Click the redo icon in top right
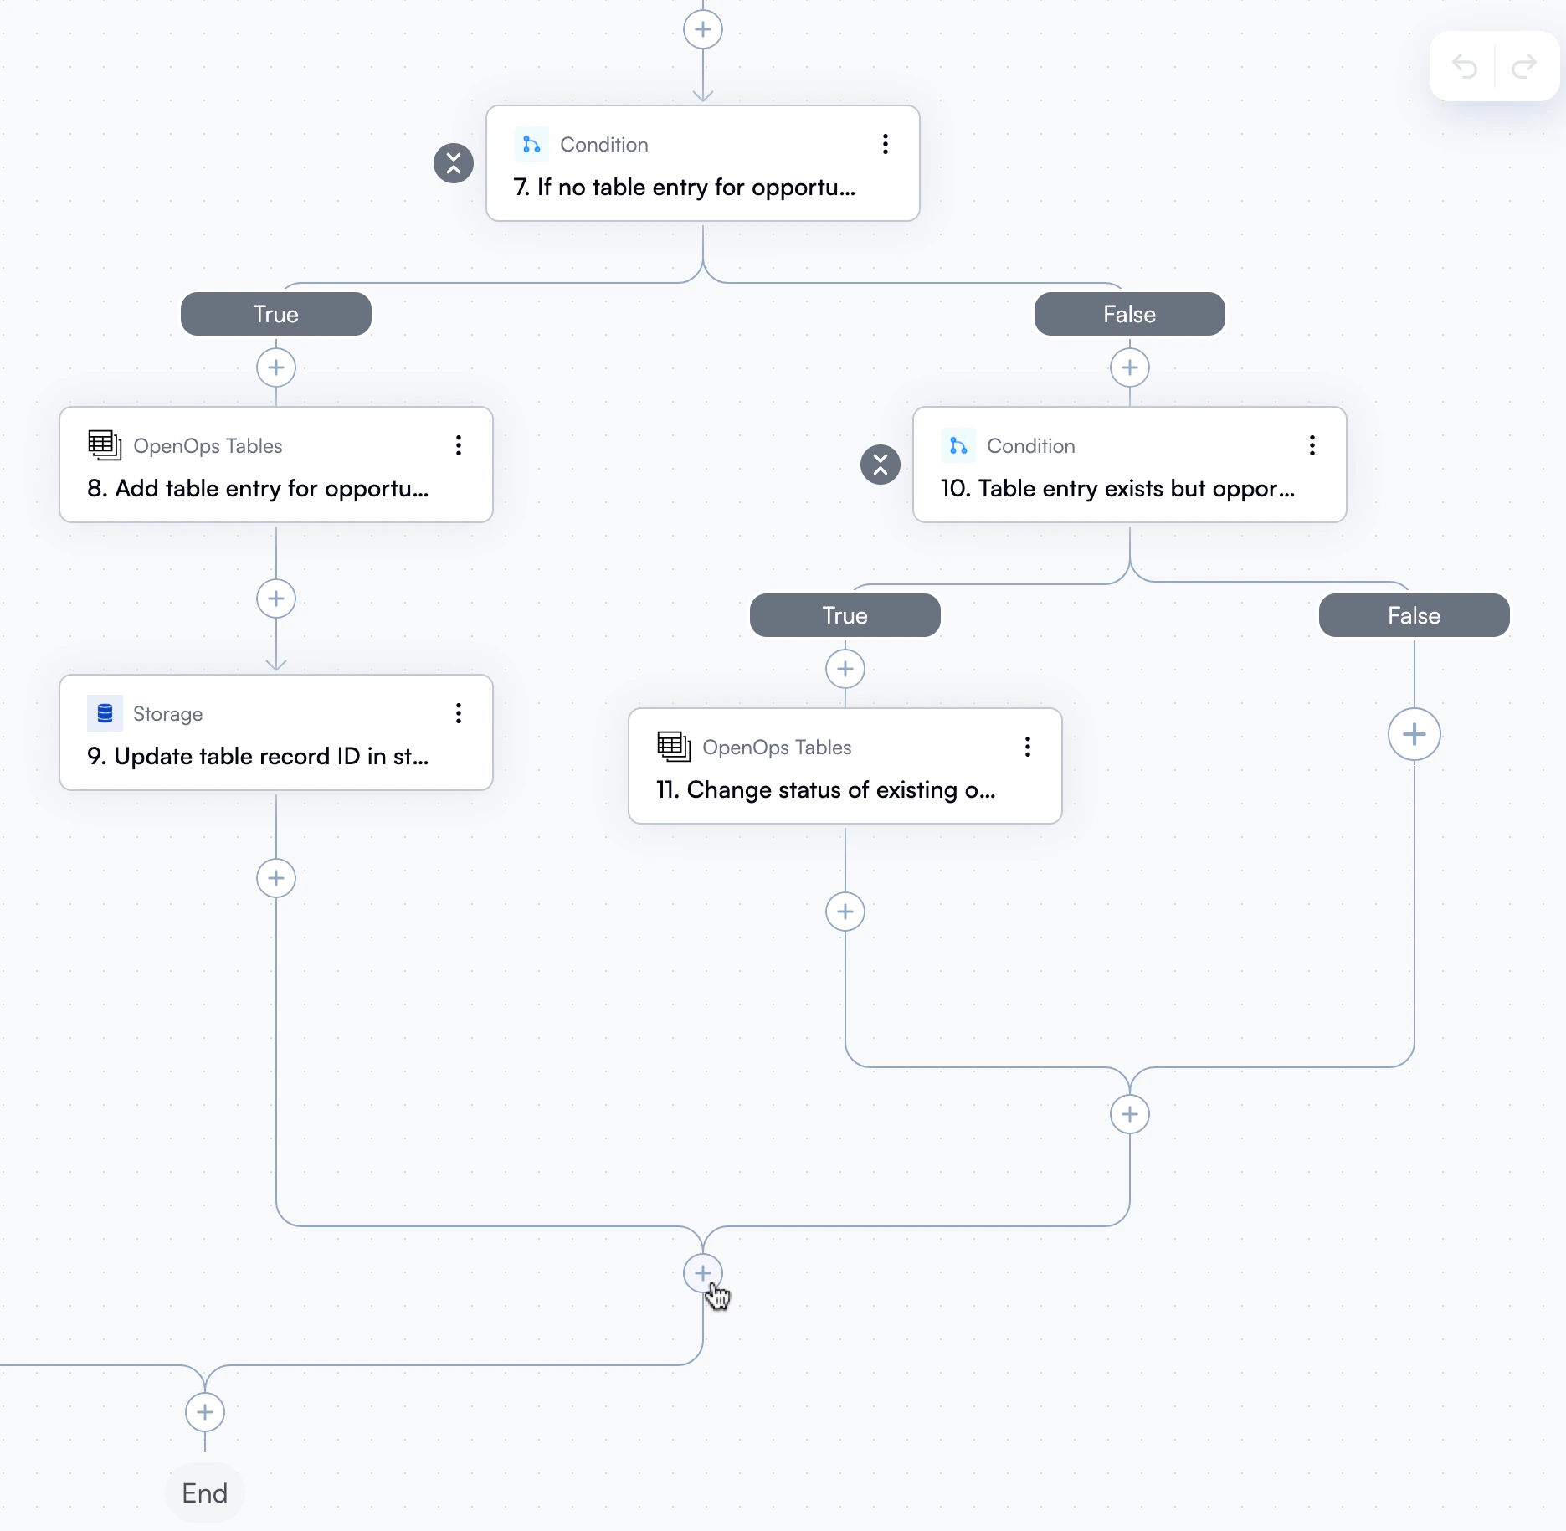The height and width of the screenshot is (1531, 1566). tap(1525, 66)
